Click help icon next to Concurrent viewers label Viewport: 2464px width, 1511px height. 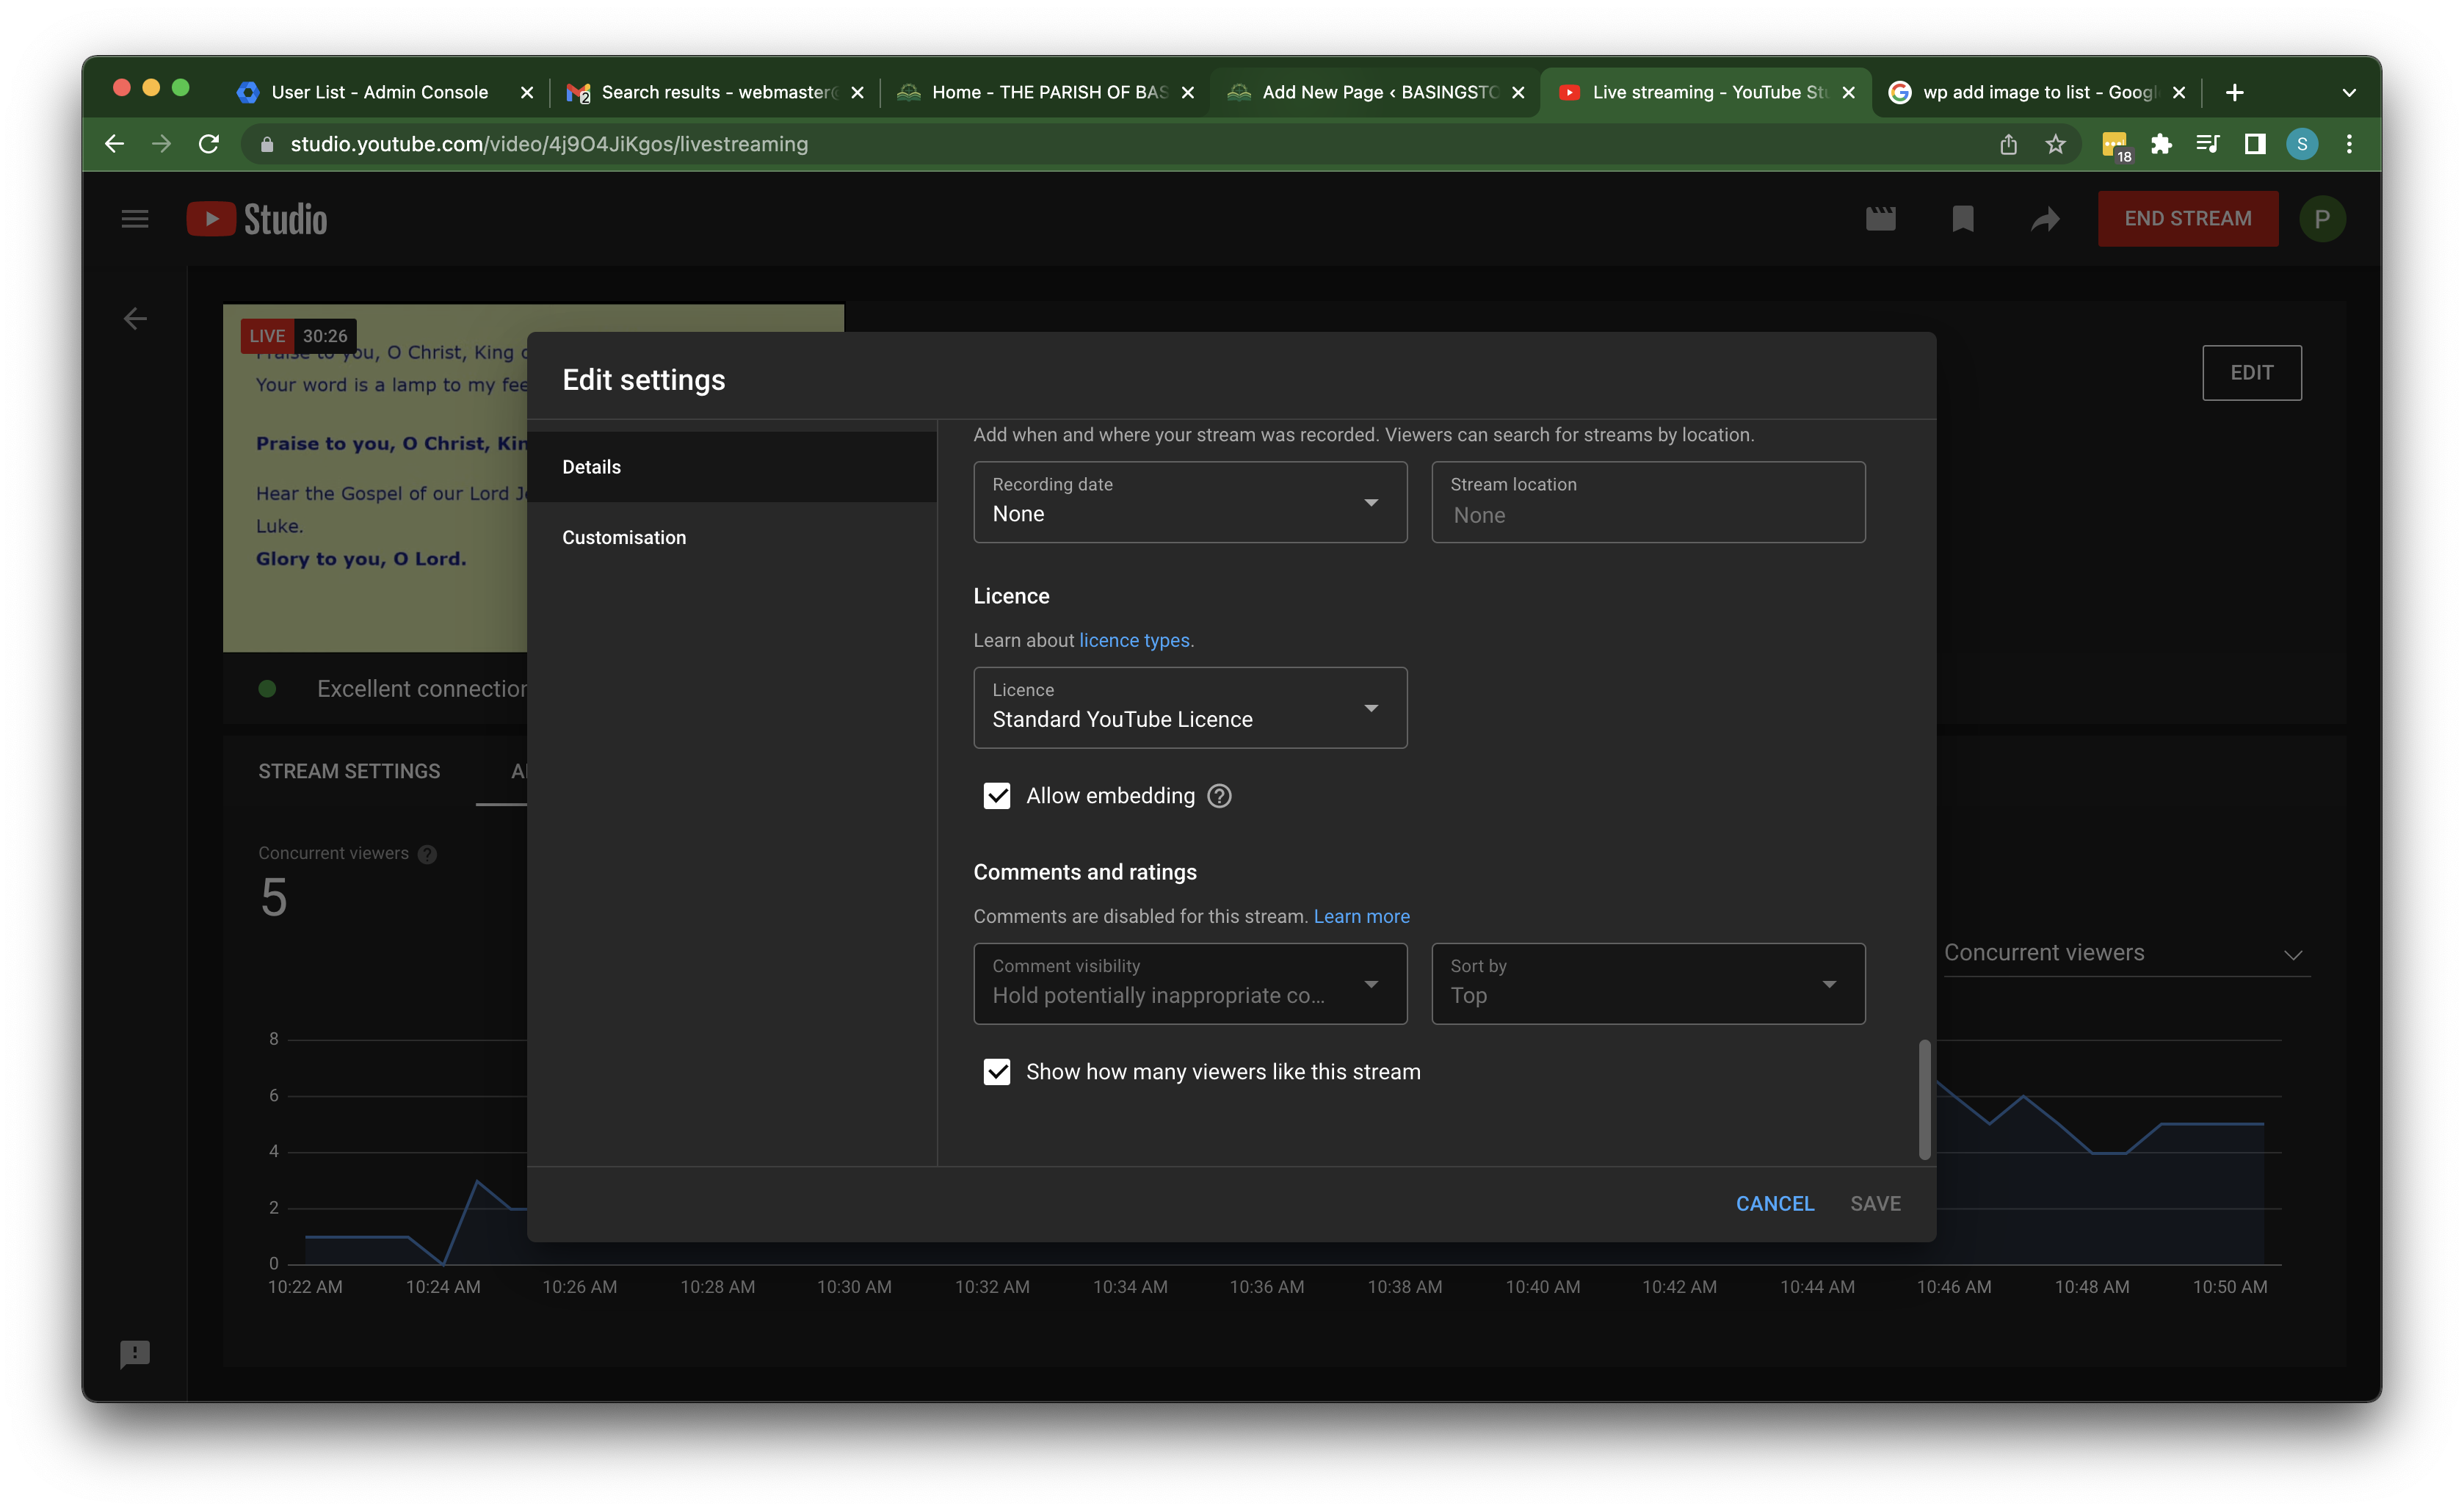point(427,854)
